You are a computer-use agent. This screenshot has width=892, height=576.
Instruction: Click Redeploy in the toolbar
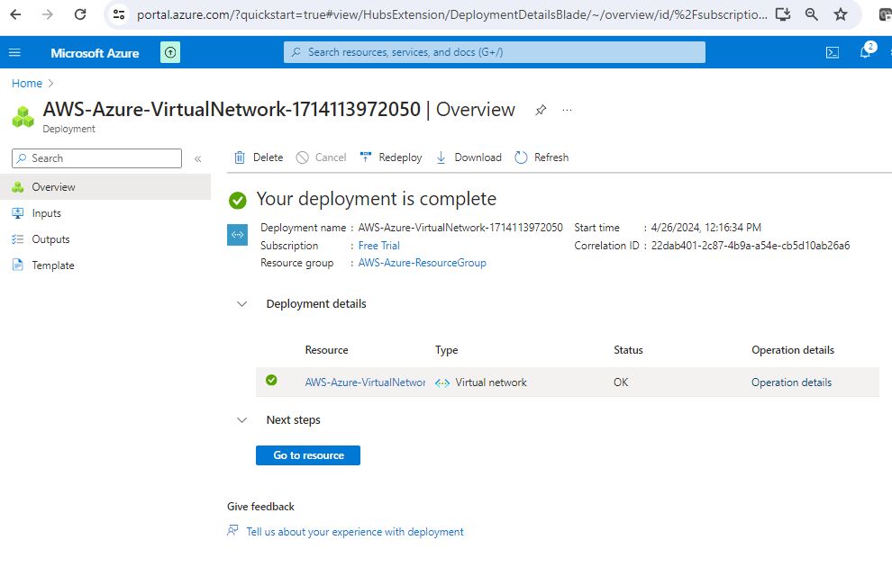[391, 157]
